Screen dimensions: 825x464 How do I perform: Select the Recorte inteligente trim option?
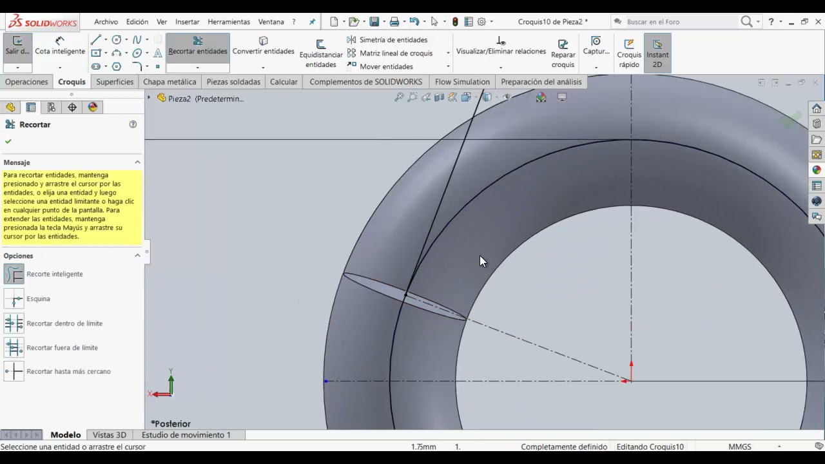[x=14, y=274]
